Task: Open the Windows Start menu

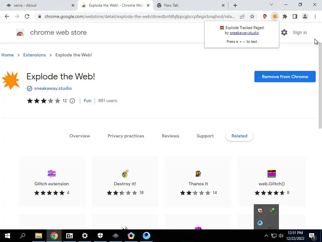Action: [x=8, y=236]
